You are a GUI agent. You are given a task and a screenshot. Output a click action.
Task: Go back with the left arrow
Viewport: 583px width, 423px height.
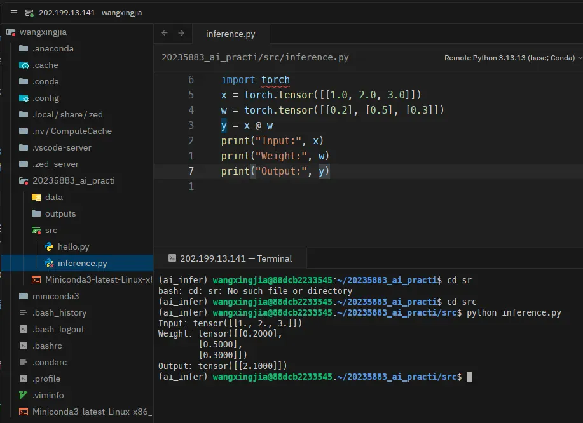click(164, 33)
